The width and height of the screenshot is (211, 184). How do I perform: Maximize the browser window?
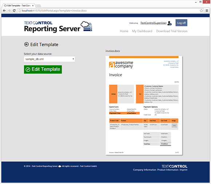pos(200,2)
